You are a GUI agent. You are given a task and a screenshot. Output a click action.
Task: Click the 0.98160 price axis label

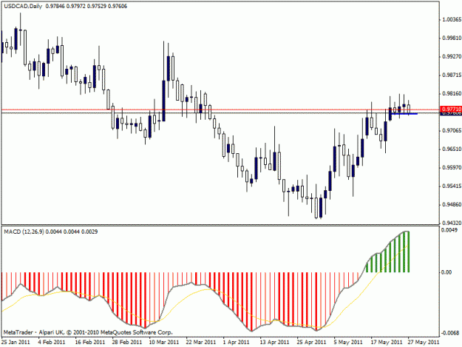[452, 94]
